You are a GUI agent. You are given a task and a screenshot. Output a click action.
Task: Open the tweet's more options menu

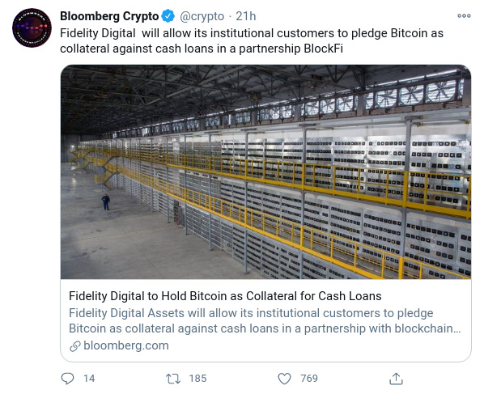click(x=464, y=15)
